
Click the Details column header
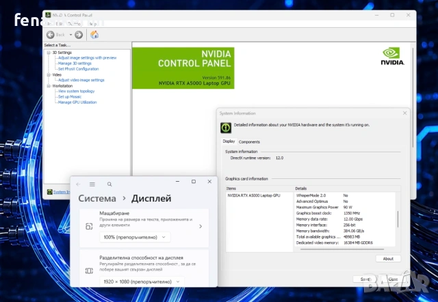(x=347, y=189)
